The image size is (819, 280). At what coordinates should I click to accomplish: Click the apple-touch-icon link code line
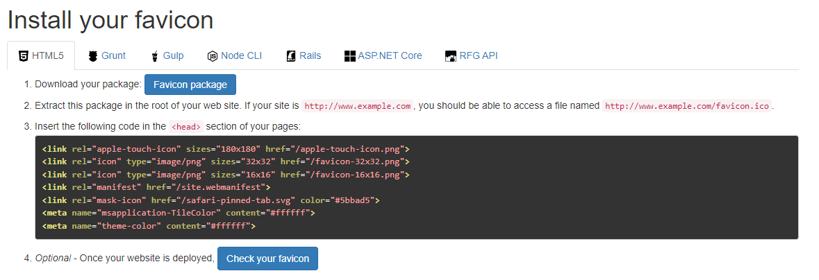[226, 148]
